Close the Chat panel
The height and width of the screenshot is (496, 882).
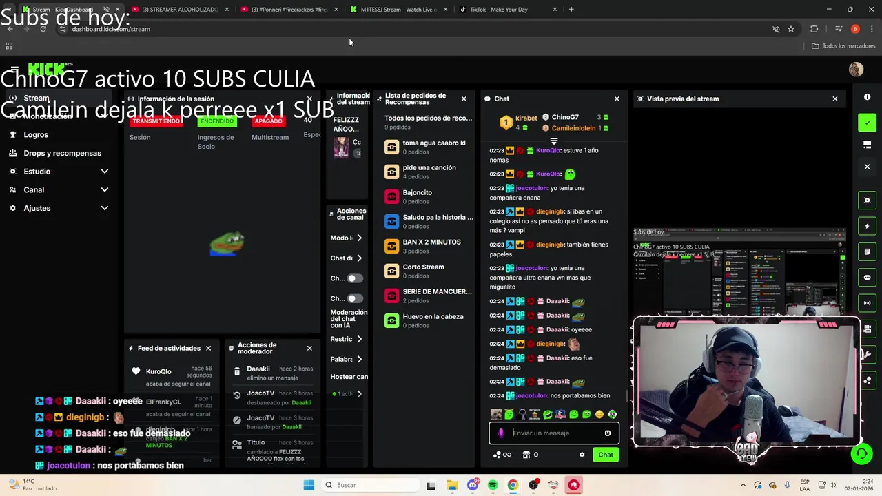(x=617, y=99)
